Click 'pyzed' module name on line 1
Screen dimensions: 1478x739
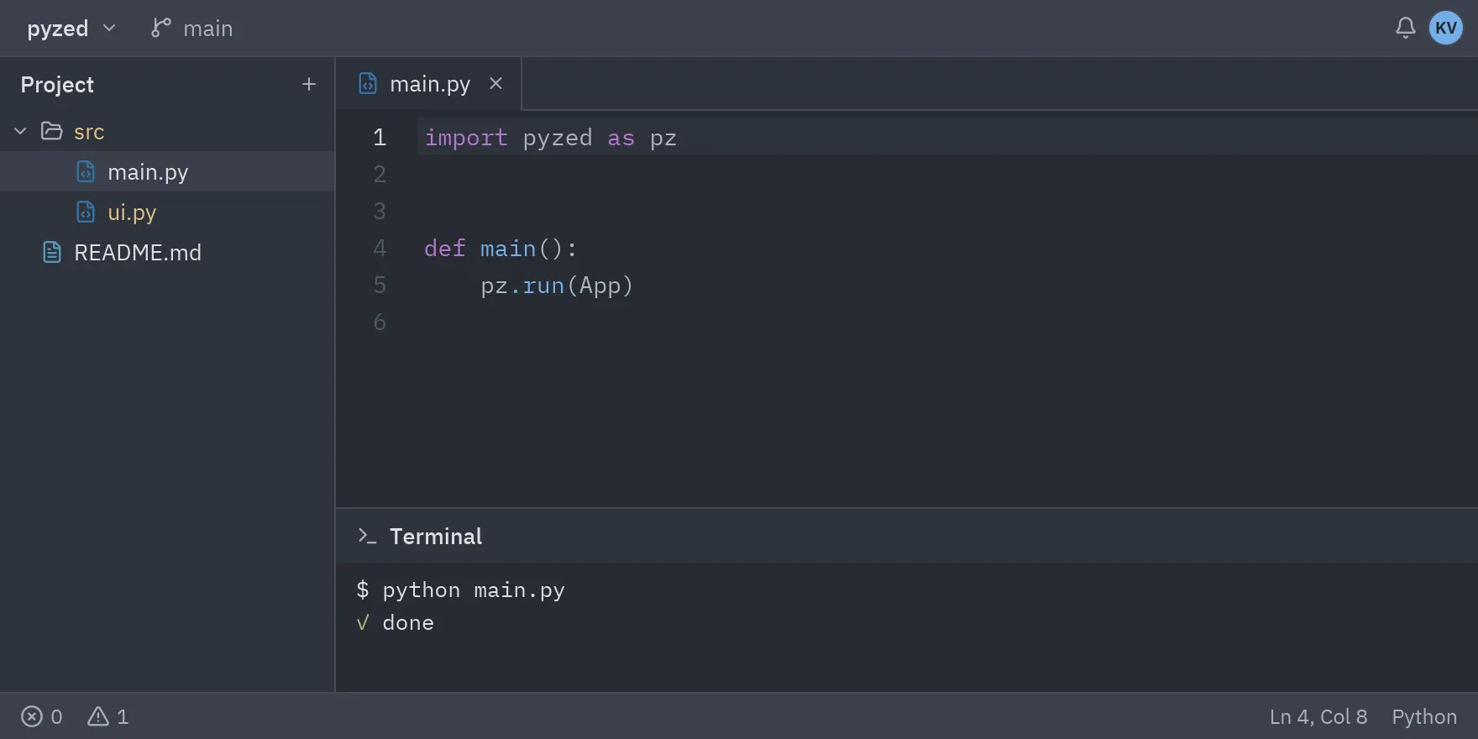pos(558,139)
